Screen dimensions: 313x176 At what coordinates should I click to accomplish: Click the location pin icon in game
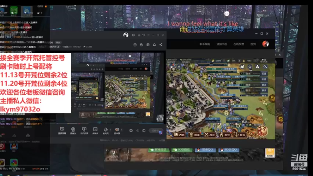point(173,70)
